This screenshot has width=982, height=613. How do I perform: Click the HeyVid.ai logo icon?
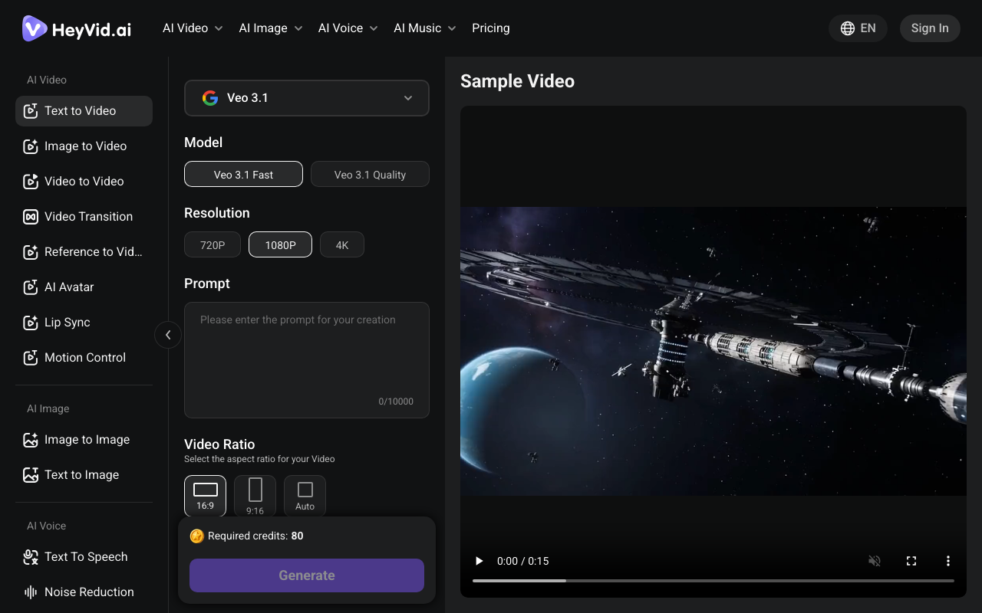point(35,28)
